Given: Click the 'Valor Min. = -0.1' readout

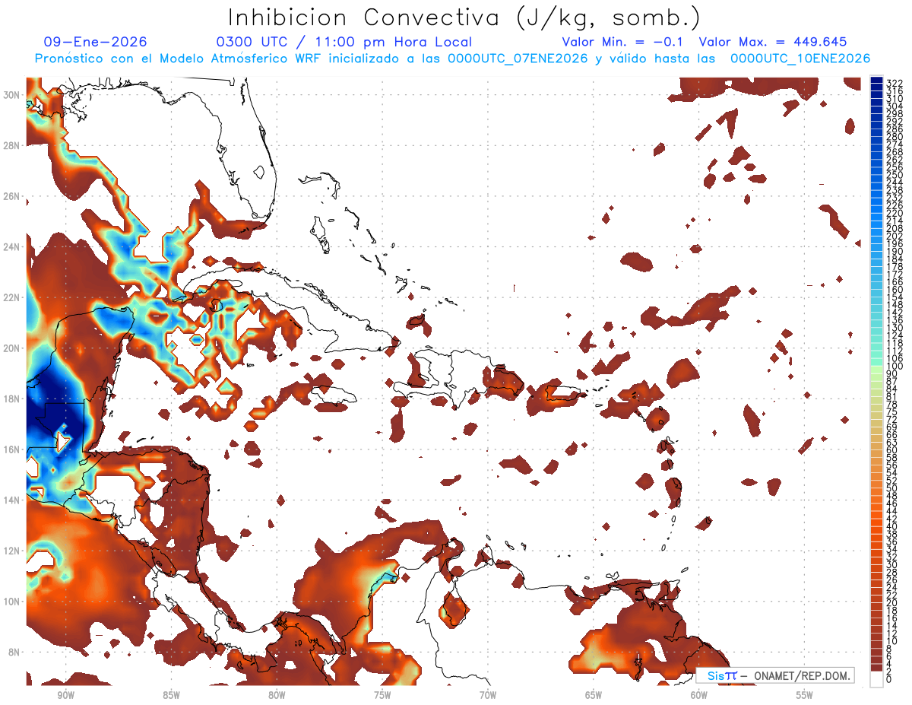Looking at the screenshot, I should [x=622, y=42].
